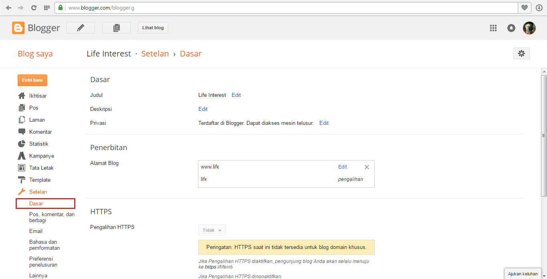
Task: Click the Statistik pie chart icon
Action: point(22,144)
